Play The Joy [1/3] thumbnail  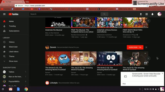coord(84,59)
